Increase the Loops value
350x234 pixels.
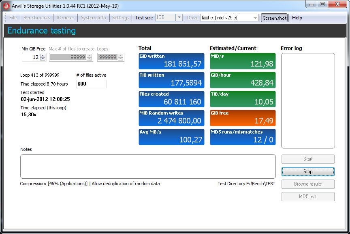(121, 56)
